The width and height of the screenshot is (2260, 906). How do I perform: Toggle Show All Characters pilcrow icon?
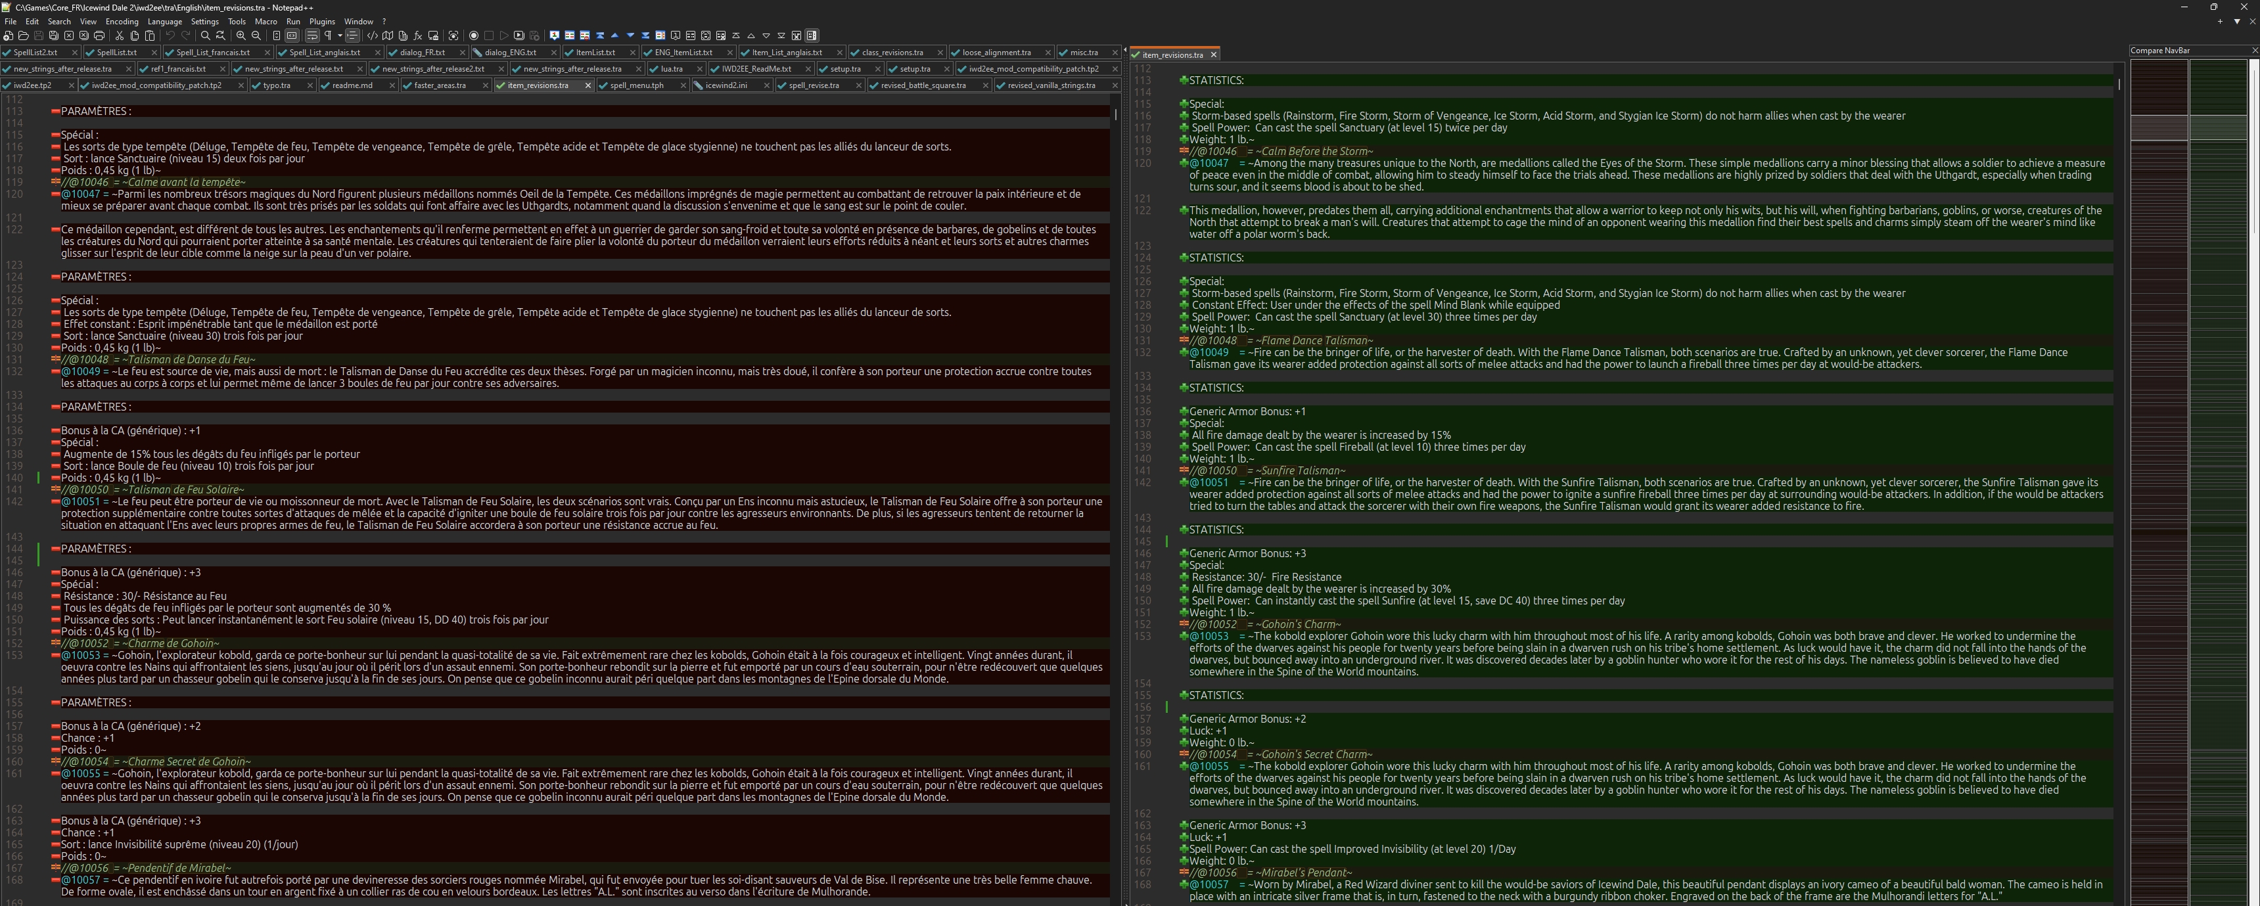click(x=328, y=36)
